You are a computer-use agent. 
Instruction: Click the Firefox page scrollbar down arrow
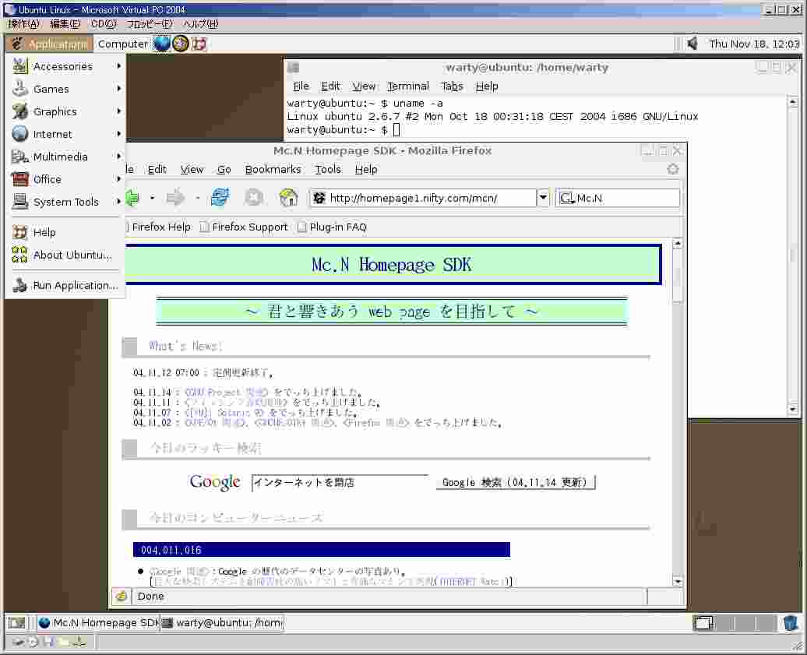[x=678, y=581]
